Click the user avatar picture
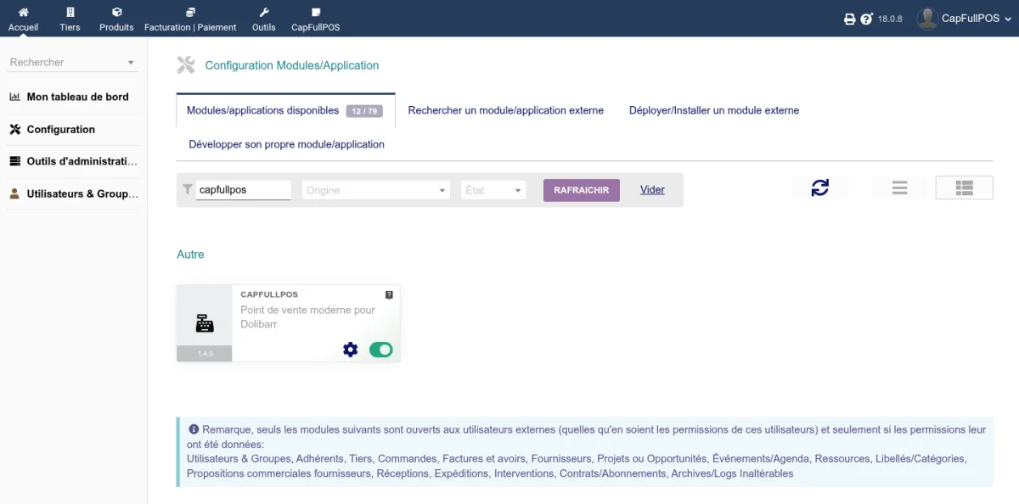The image size is (1019, 504). [x=927, y=19]
